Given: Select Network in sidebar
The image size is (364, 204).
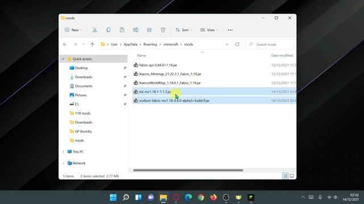Looking at the screenshot, I should pyautogui.click(x=79, y=163).
